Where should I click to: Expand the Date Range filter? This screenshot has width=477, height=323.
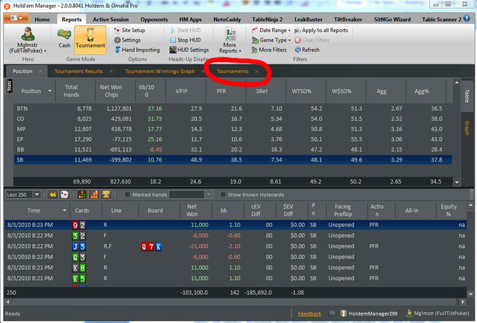click(x=271, y=30)
